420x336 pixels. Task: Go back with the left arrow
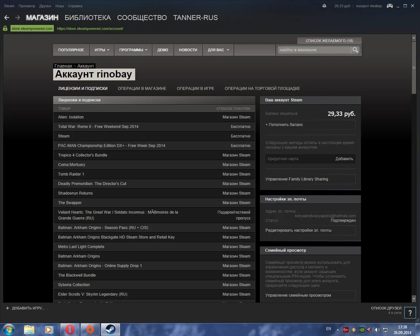(x=7, y=18)
